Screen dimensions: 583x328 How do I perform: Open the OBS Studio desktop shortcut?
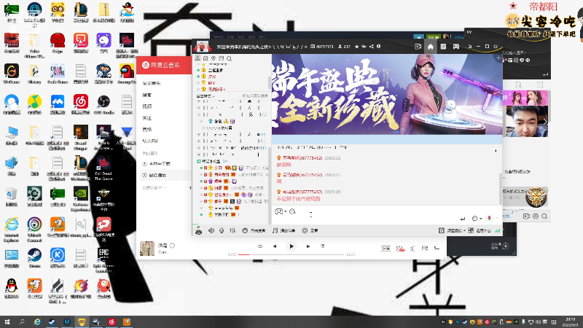[x=103, y=104]
